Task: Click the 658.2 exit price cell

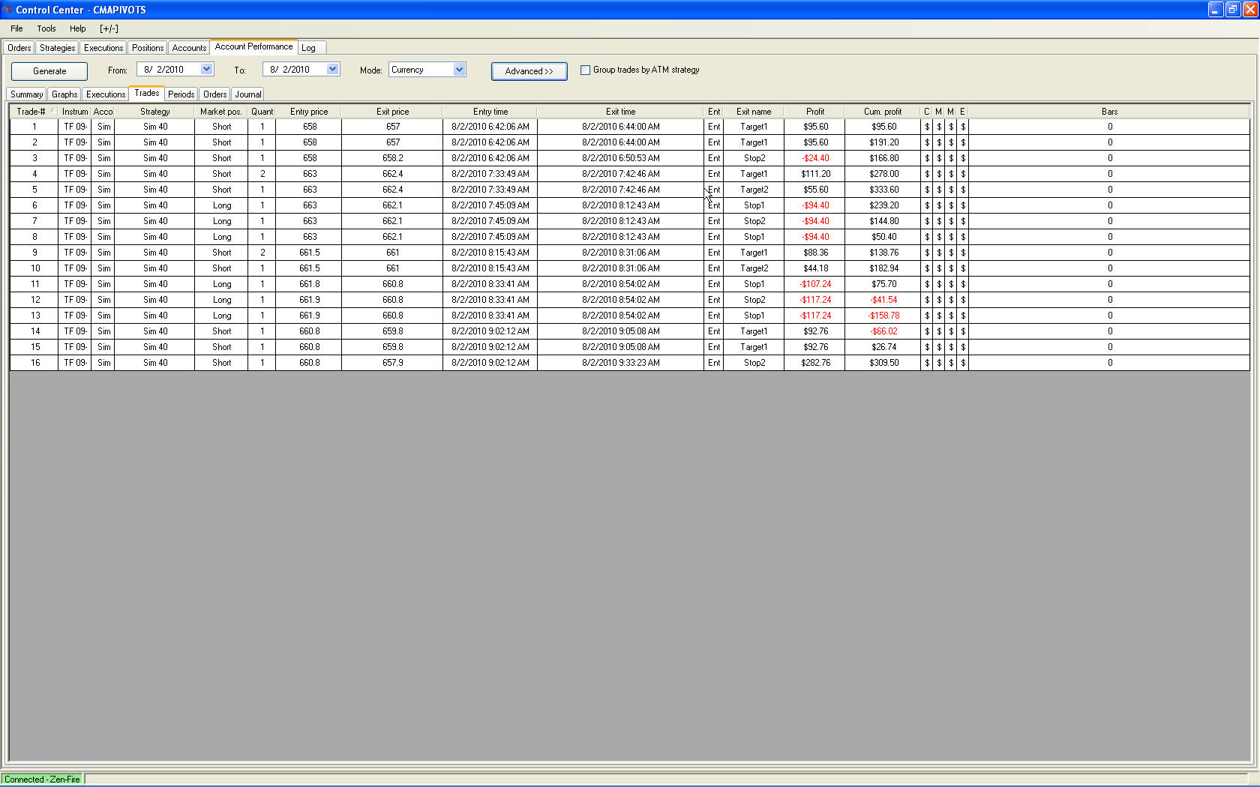Action: (x=392, y=158)
